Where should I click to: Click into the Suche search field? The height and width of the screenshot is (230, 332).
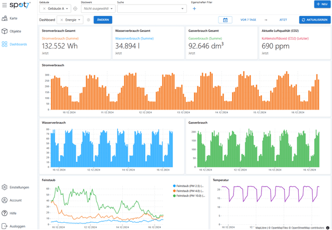[148, 9]
